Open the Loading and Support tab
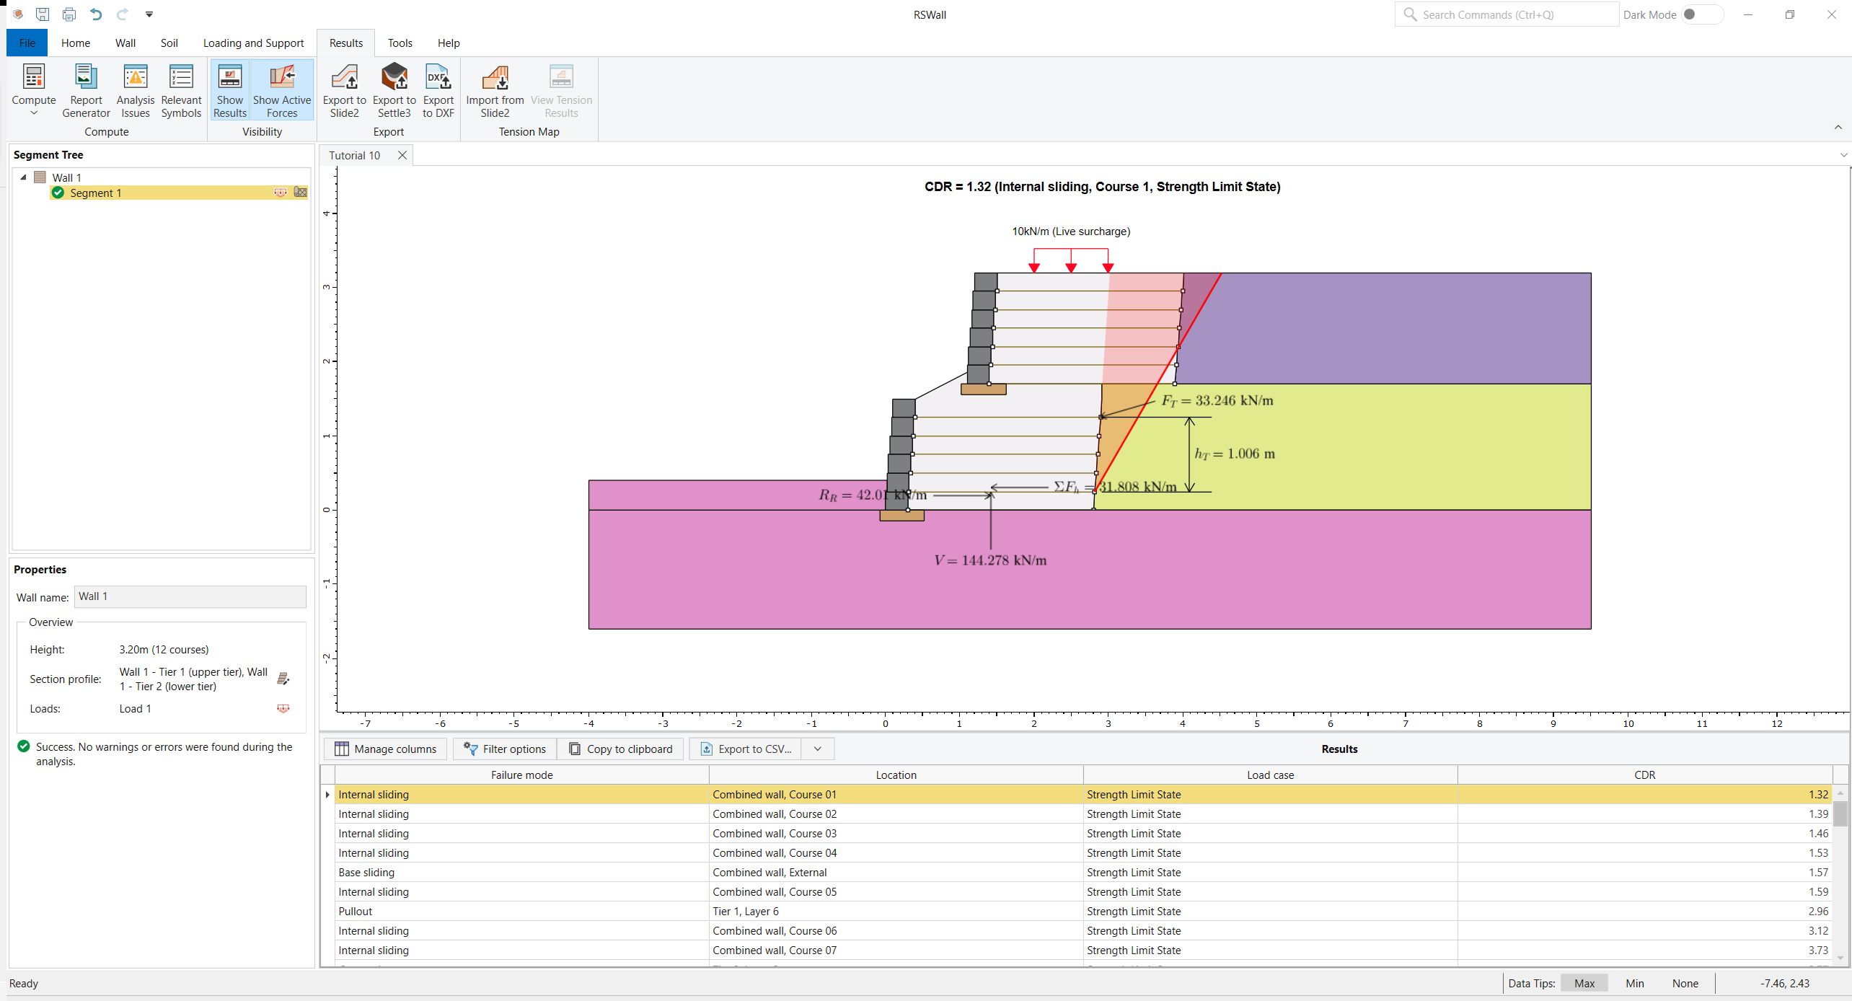Image resolution: width=1852 pixels, height=1001 pixels. coord(254,43)
